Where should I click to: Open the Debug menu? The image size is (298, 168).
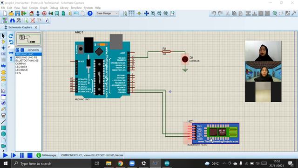tap(54, 8)
